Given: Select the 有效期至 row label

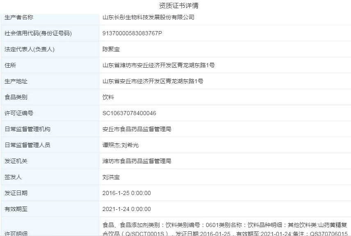Looking at the screenshot, I should click(16, 209).
